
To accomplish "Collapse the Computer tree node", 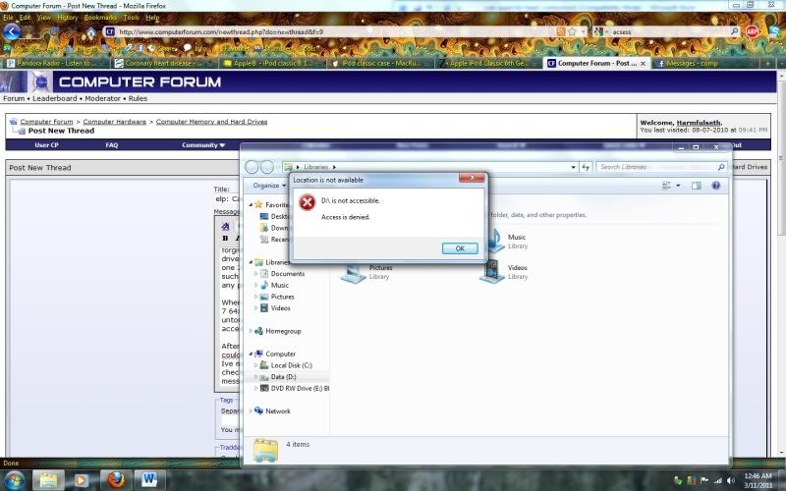I will [x=250, y=354].
